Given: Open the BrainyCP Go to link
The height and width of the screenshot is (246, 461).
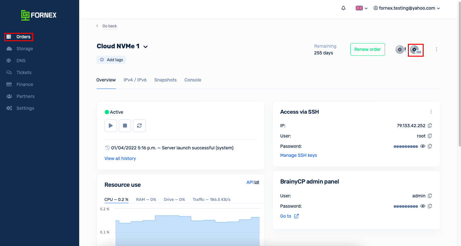Looking at the screenshot, I should pyautogui.click(x=289, y=216).
